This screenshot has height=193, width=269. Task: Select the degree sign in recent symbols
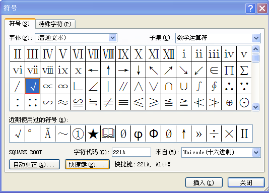click(32, 134)
